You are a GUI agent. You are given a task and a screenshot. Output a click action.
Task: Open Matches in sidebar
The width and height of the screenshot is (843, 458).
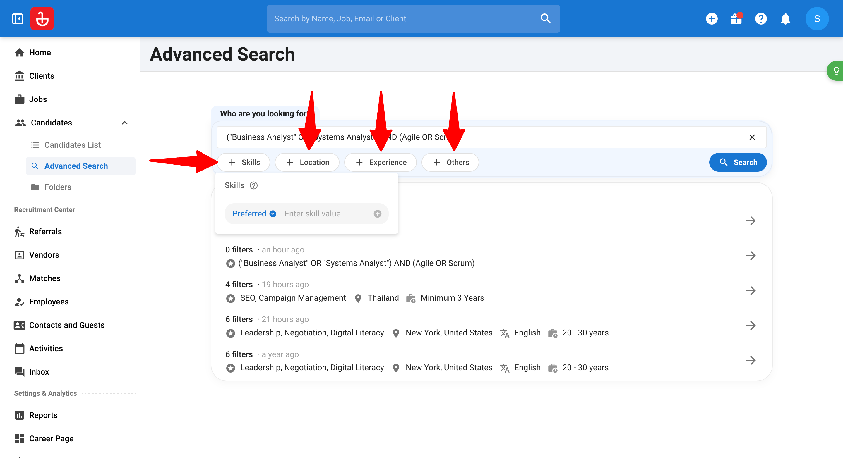(x=44, y=278)
